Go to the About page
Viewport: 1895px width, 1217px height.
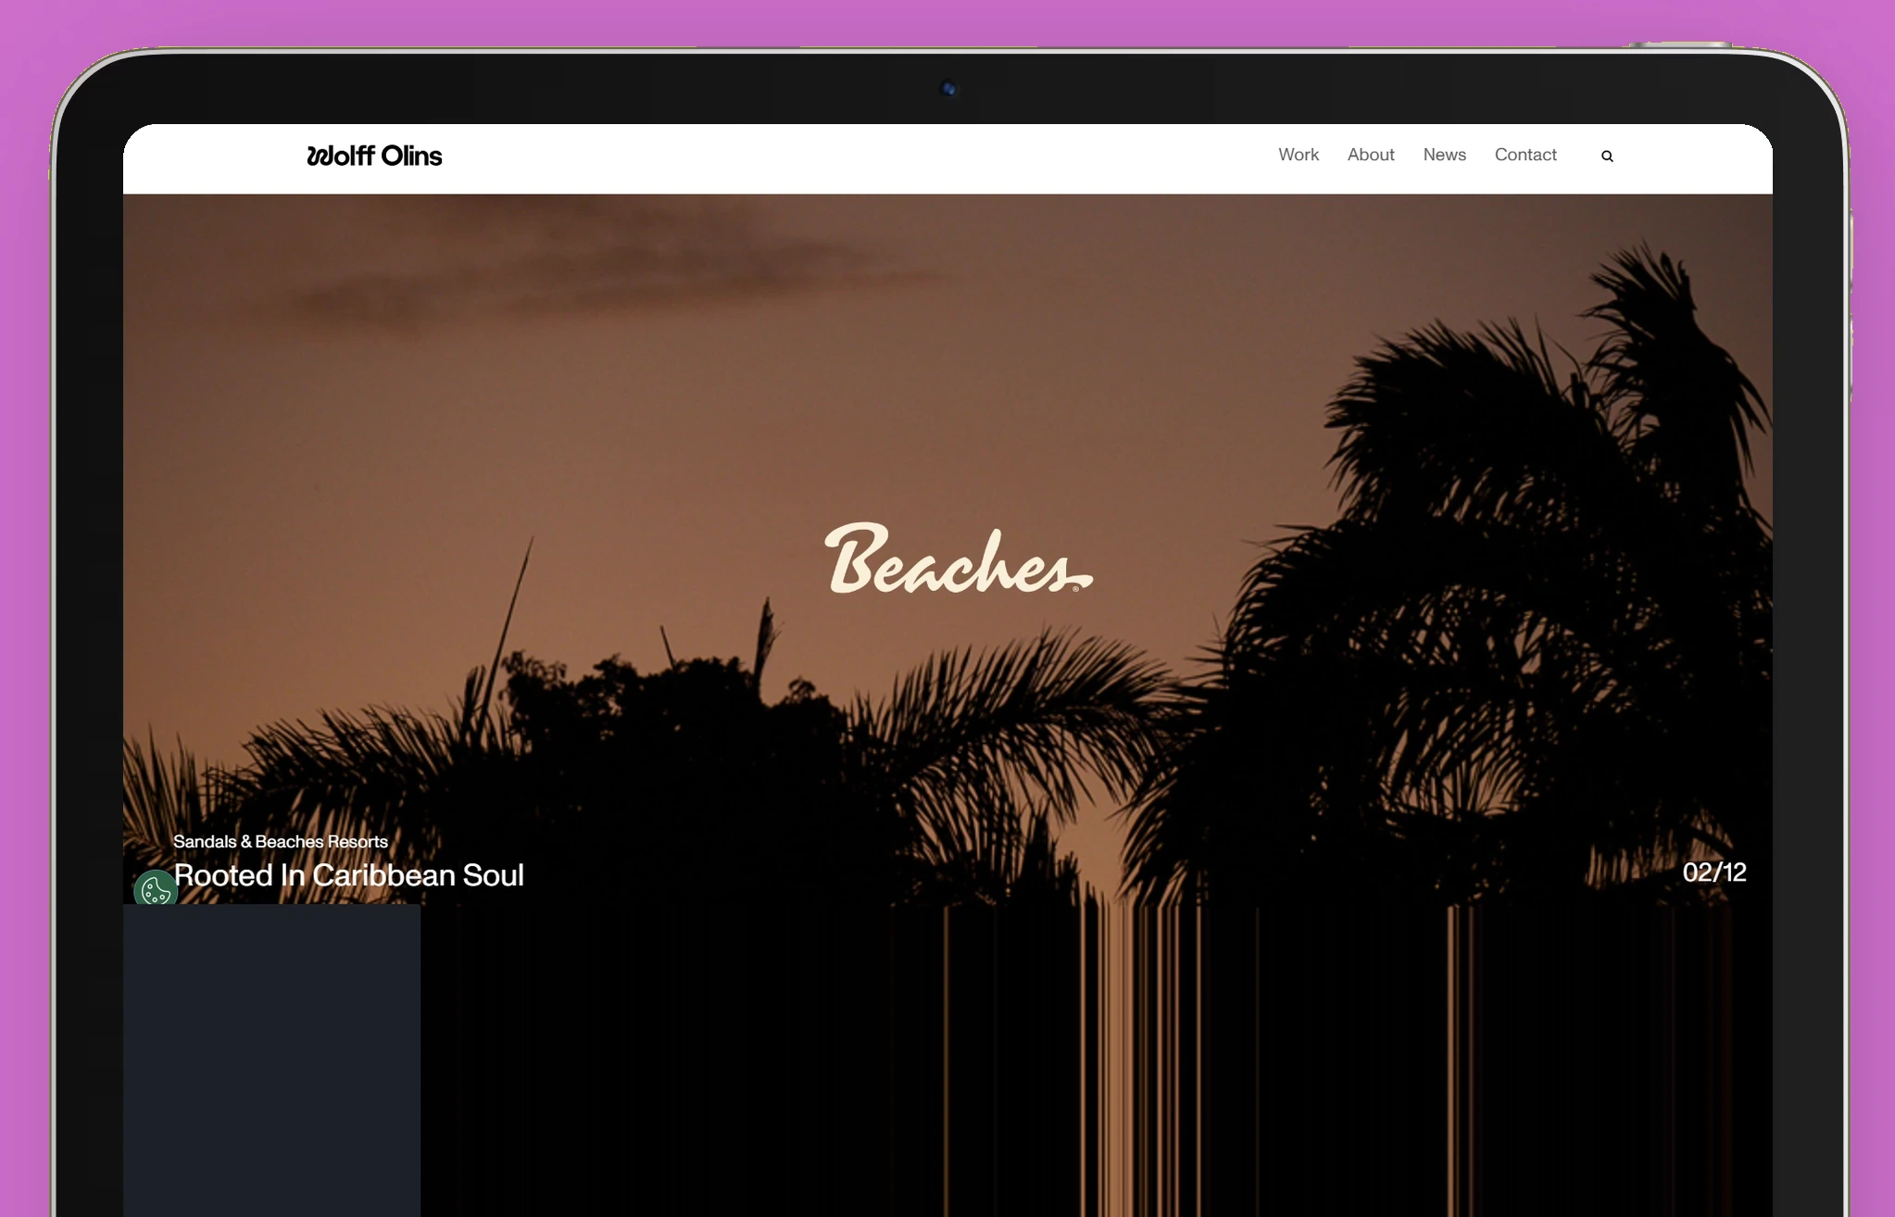coord(1371,155)
